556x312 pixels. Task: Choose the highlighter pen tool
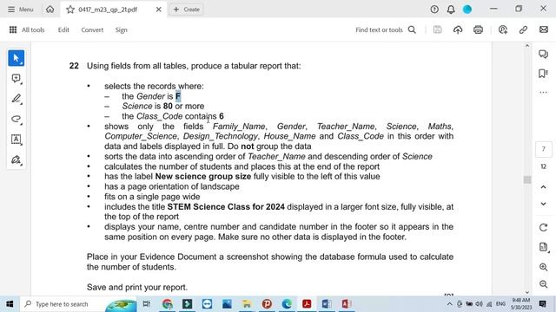pos(16,99)
